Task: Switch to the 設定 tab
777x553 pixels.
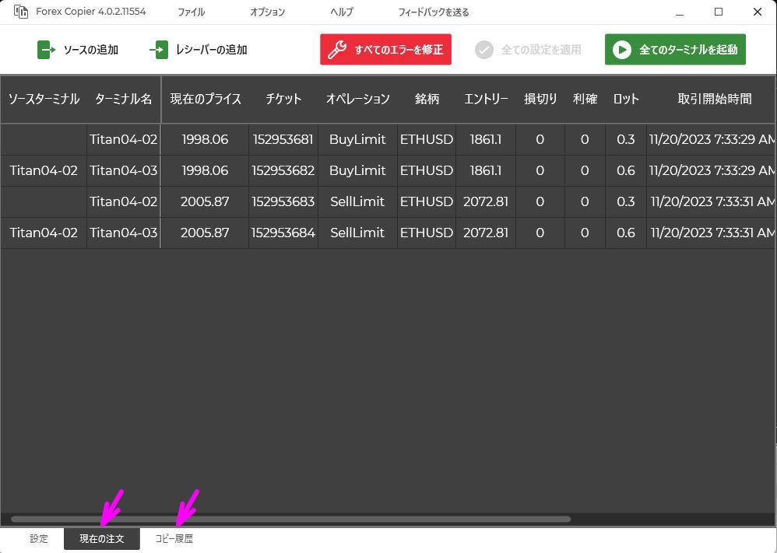Action: tap(38, 537)
